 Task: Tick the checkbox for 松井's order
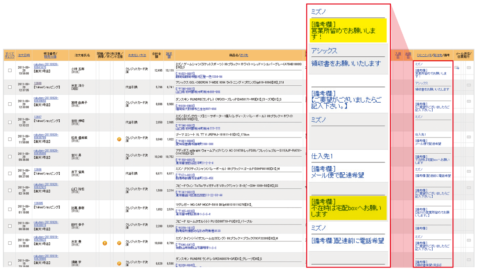click(x=10, y=139)
